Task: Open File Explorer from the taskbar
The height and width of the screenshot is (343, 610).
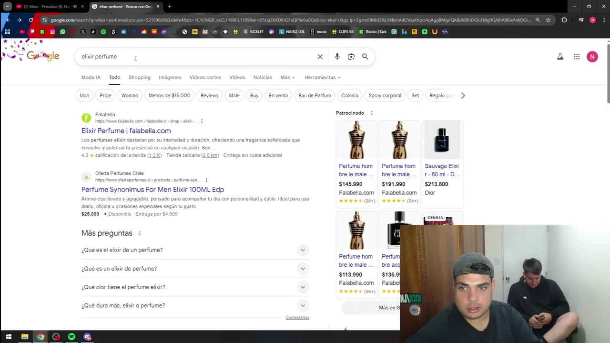Action: 25,337
